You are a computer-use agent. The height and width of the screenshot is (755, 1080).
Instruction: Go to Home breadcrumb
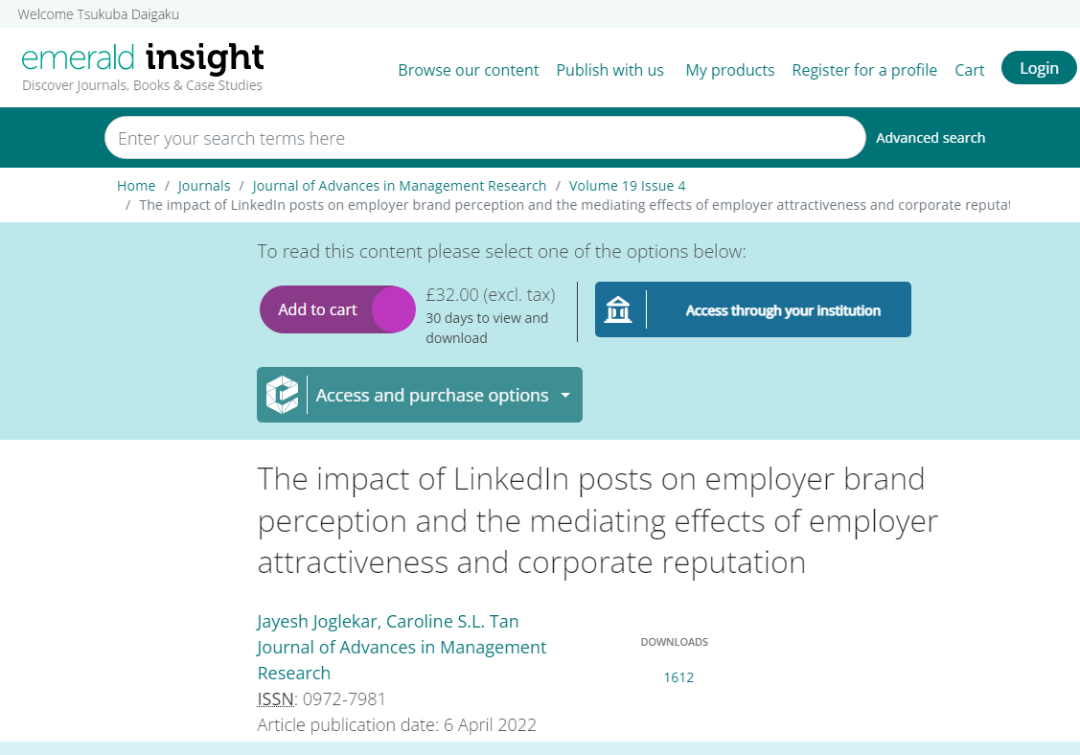(136, 186)
